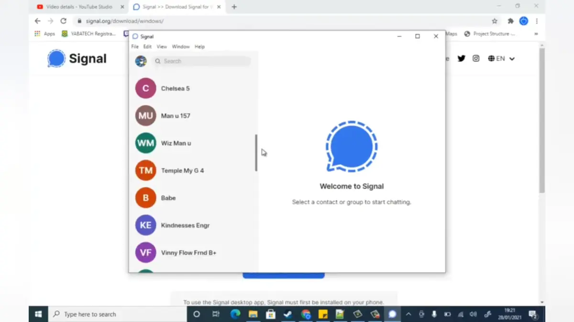Show hidden system tray icons
574x322 pixels.
pos(408,314)
